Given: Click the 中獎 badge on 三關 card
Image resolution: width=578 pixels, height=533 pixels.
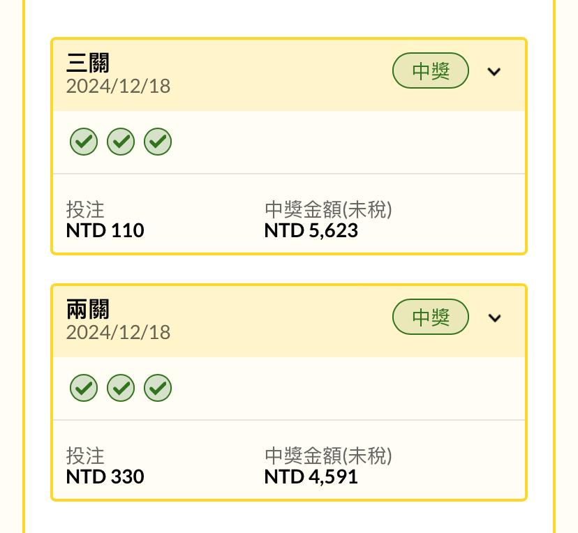Looking at the screenshot, I should point(431,70).
